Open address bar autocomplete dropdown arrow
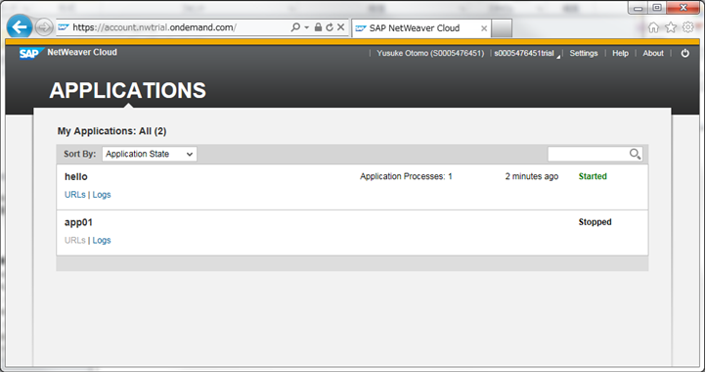The image size is (706, 373). (307, 27)
